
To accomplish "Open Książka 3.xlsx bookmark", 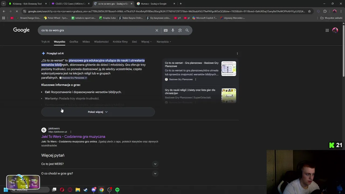I will 107,18.
